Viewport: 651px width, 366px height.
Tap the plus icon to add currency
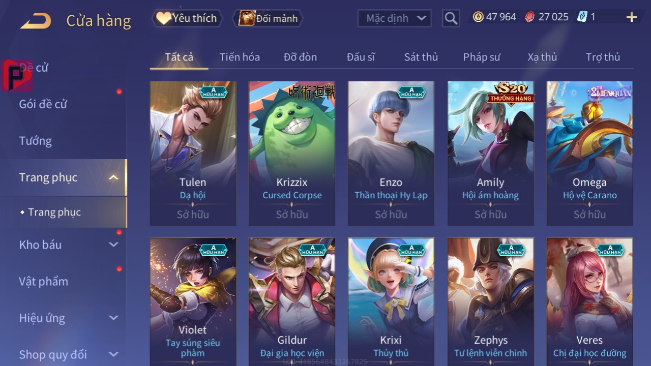632,17
